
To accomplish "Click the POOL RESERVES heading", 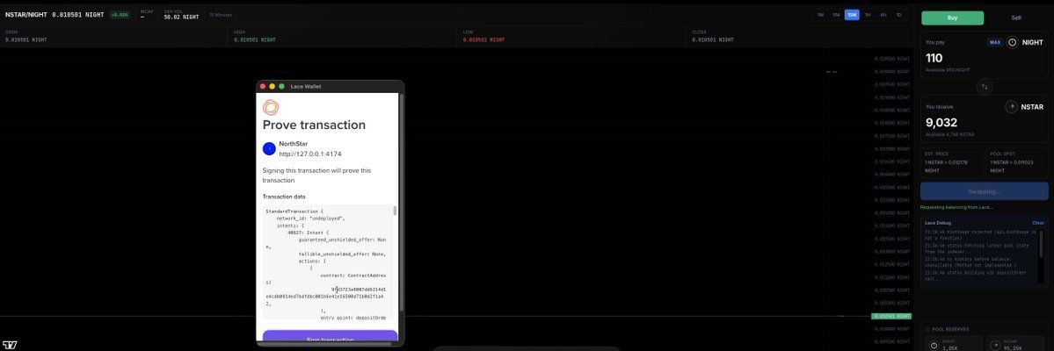I will click(x=950, y=330).
